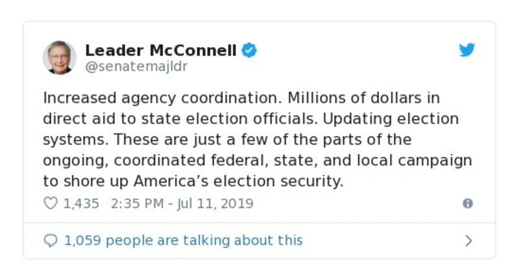Visit the @senatemajldr handle link
519x280 pixels.
click(x=136, y=67)
